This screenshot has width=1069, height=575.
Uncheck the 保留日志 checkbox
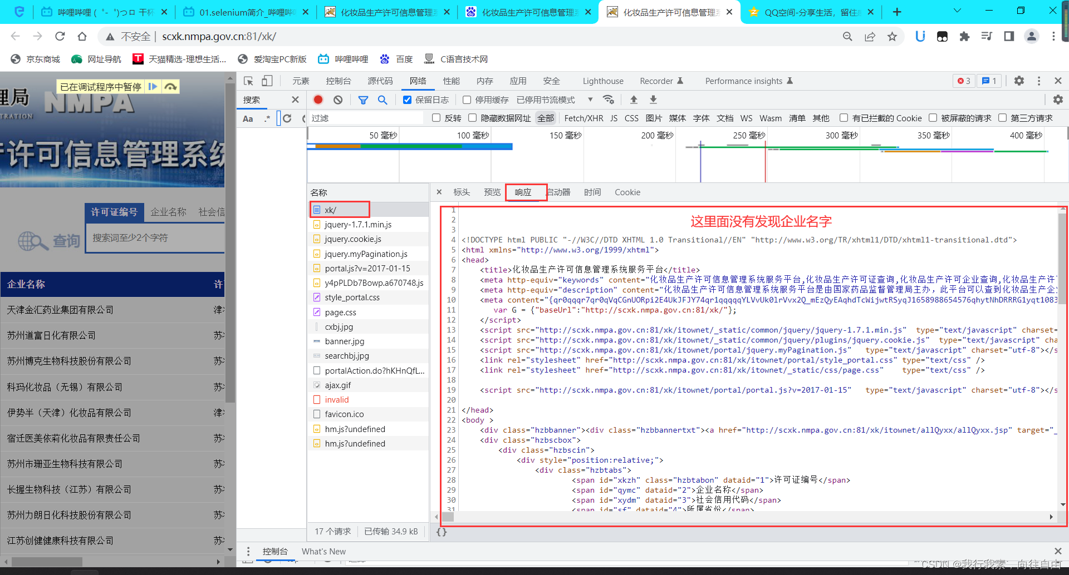[x=407, y=100]
